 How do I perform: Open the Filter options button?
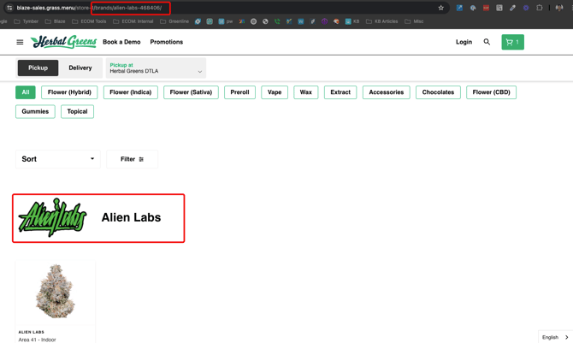tap(132, 159)
